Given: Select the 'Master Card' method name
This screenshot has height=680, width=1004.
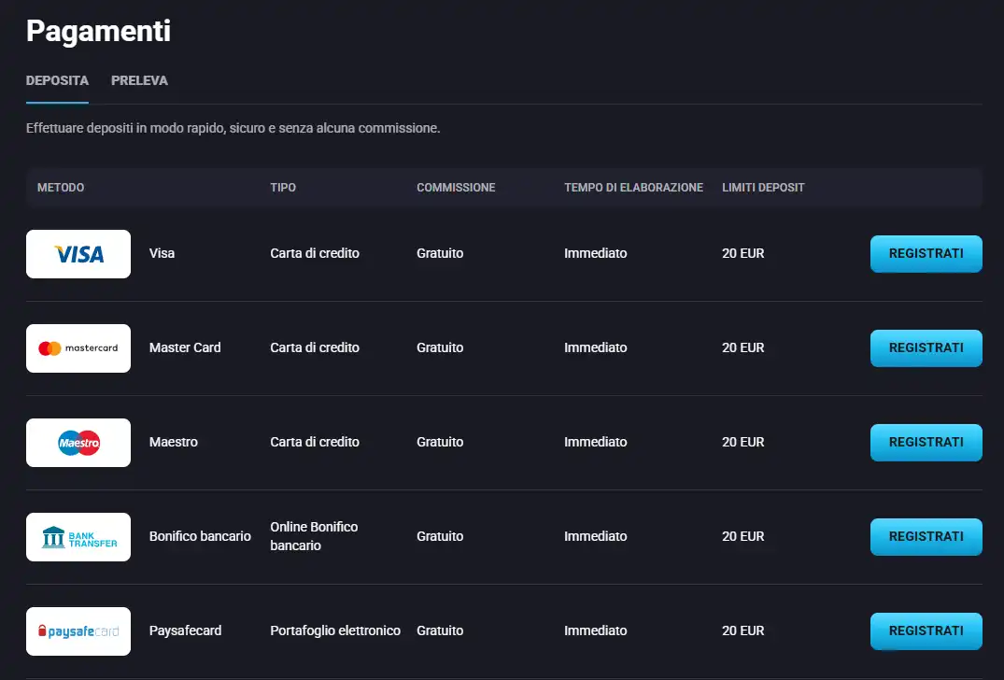Looking at the screenshot, I should point(185,347).
